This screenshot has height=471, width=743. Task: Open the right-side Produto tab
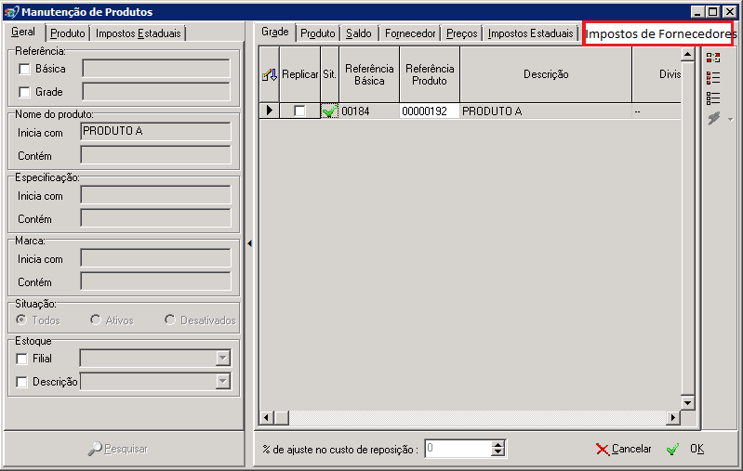point(317,33)
